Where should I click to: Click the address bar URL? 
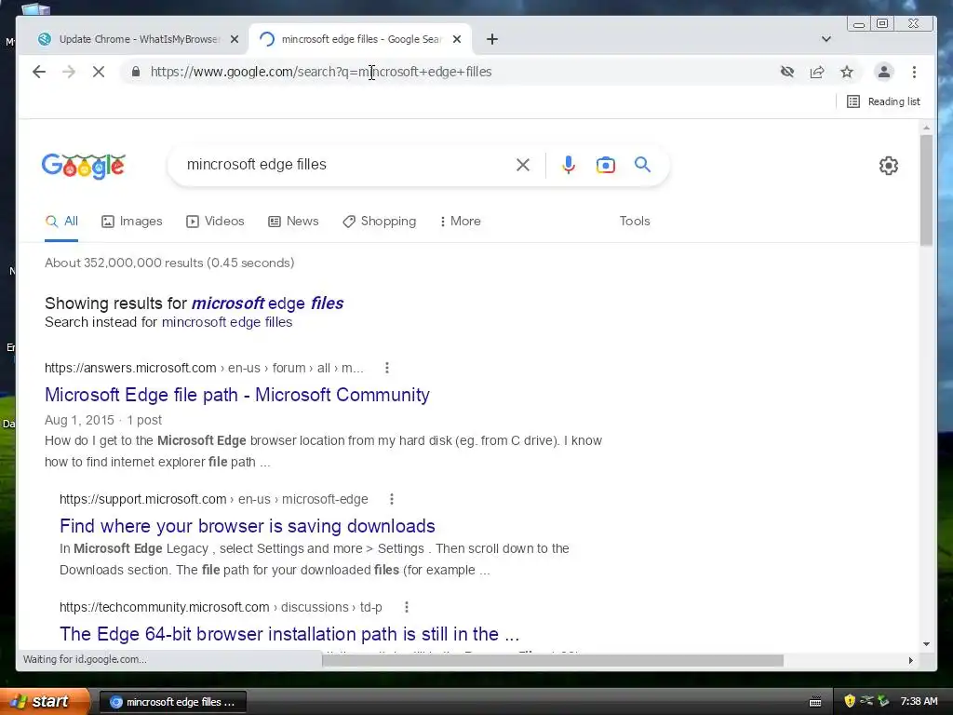[x=321, y=72]
